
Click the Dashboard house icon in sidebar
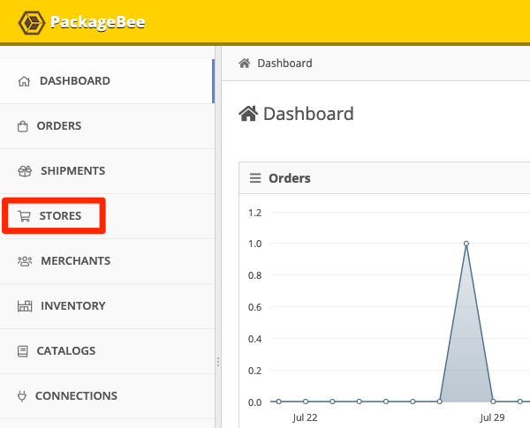click(24, 81)
